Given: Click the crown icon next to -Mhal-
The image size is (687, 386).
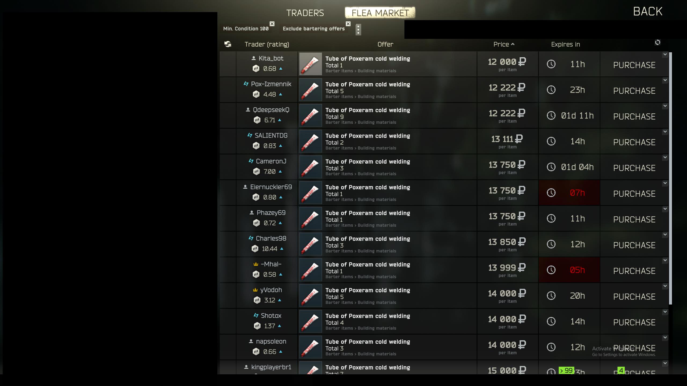Looking at the screenshot, I should coord(256,264).
